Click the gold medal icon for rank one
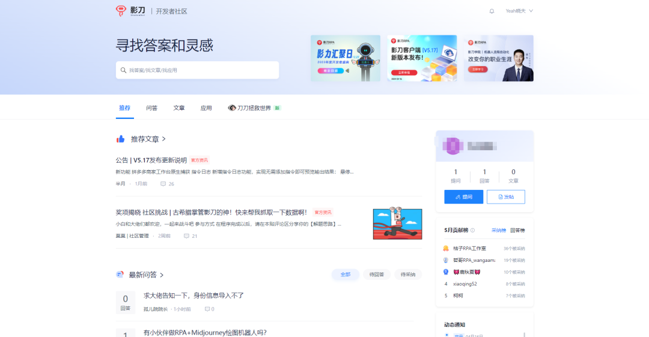Screen dimensions: 649x337 446,249
